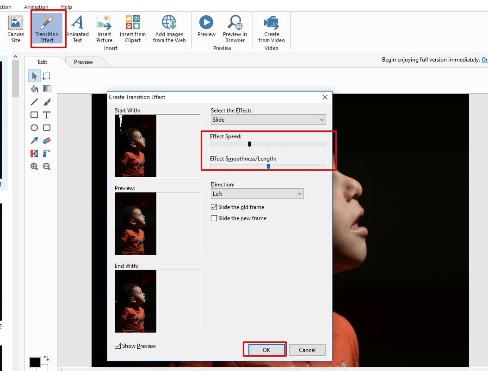Enable Slide the new frame checkbox
This screenshot has height=371, width=488.
click(214, 218)
